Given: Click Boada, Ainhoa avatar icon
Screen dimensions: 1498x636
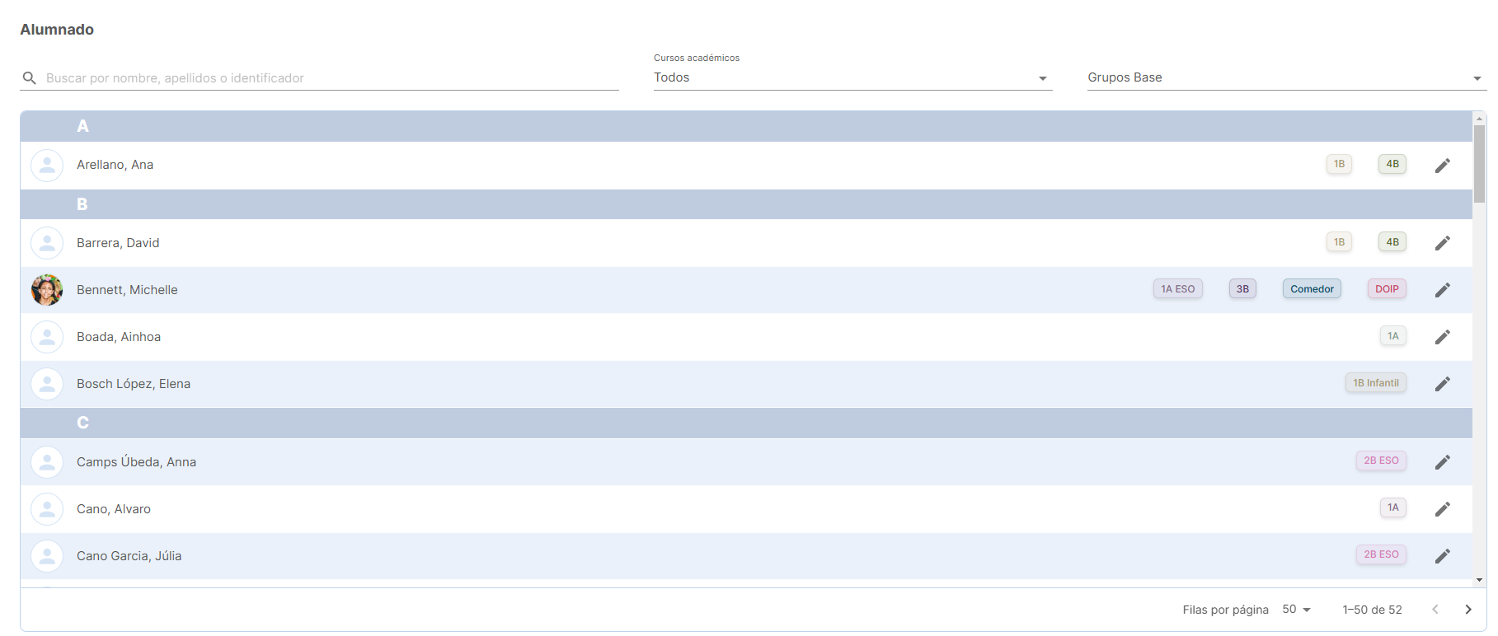Looking at the screenshot, I should (x=47, y=337).
